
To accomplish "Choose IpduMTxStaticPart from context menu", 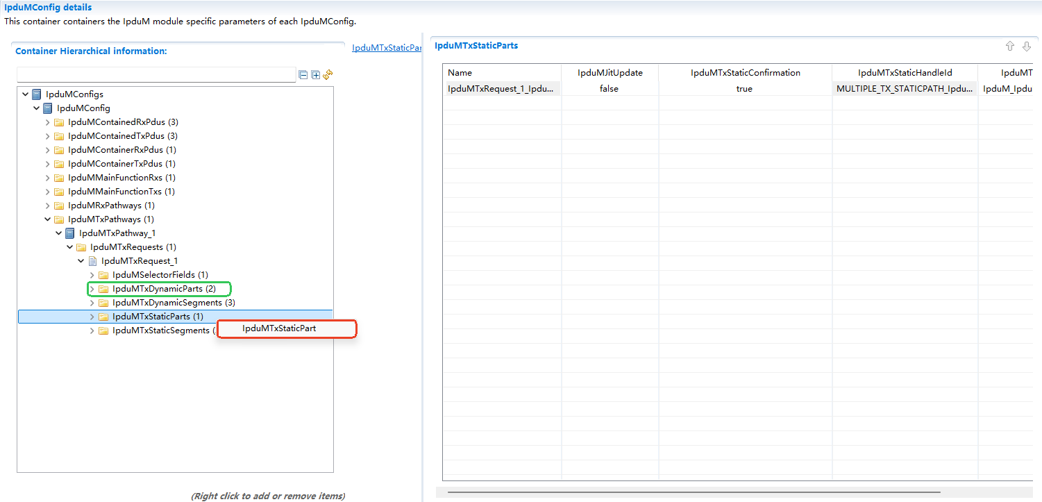I will (279, 328).
